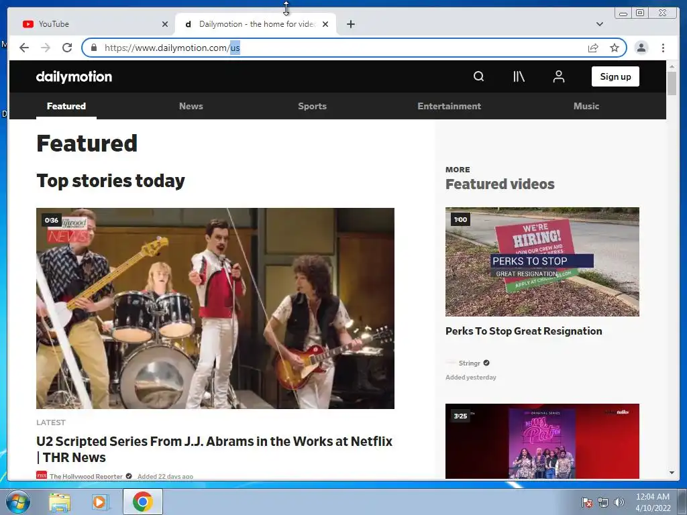This screenshot has height=515, width=687.
Task: Visit the Stringr channel link
Action: 469,363
